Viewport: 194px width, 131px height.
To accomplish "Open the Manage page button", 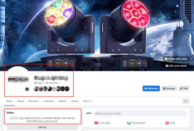I will tap(169, 88).
